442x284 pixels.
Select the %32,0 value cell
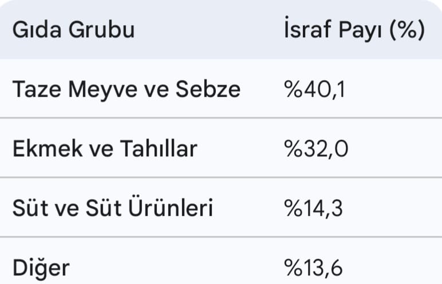click(x=316, y=149)
